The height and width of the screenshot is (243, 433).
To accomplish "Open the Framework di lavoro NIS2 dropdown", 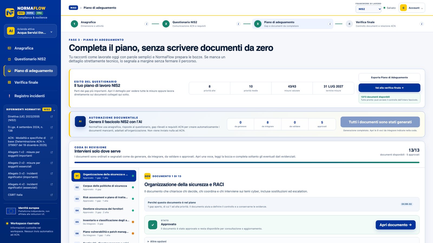I will tap(368, 9).
